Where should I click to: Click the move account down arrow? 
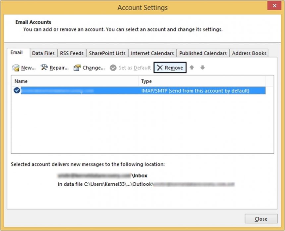pos(202,68)
